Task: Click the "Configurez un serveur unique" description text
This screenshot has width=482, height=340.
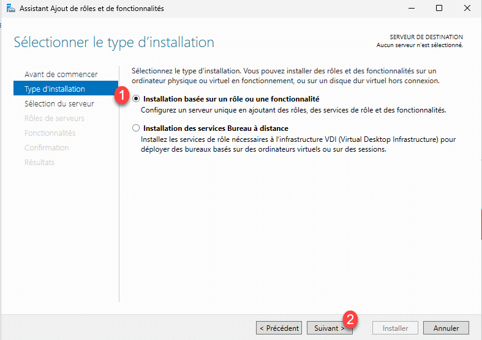Action: [x=293, y=110]
